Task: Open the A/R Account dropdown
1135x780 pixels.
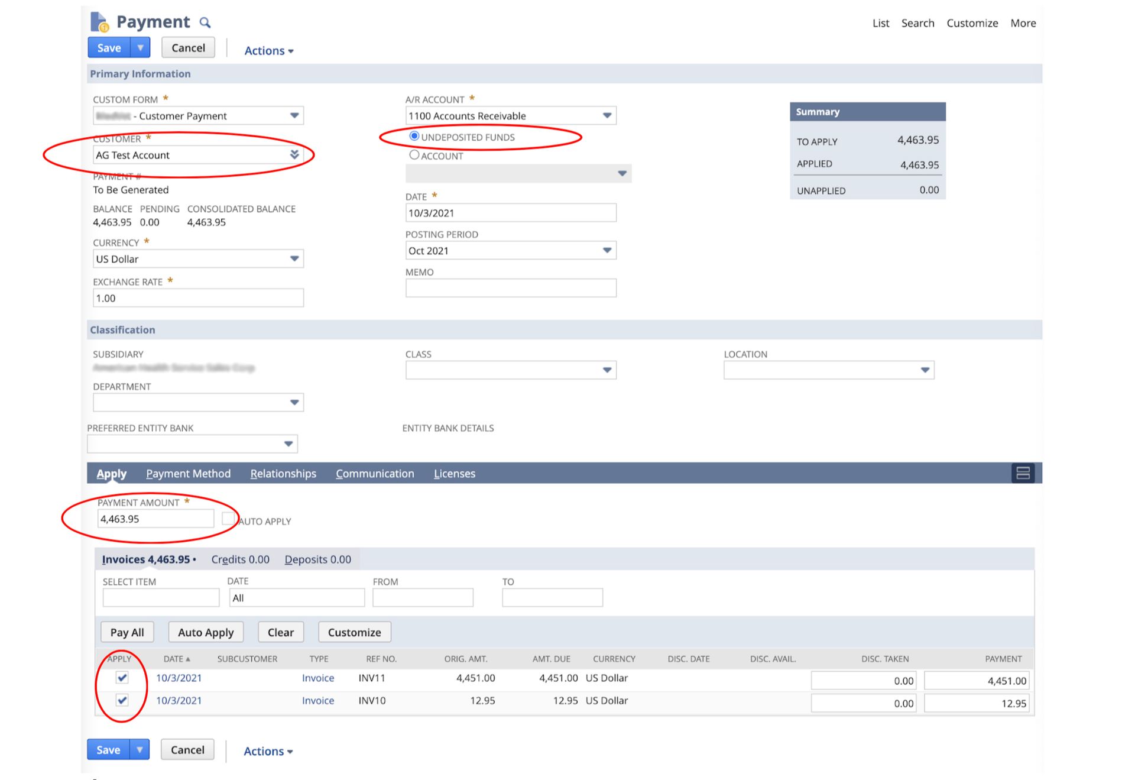Action: coord(607,115)
